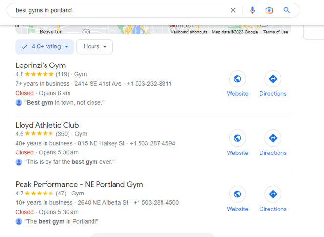This screenshot has width=324, height=237.
Task: Click the address 815 NE Halsey St
Action: point(101,143)
